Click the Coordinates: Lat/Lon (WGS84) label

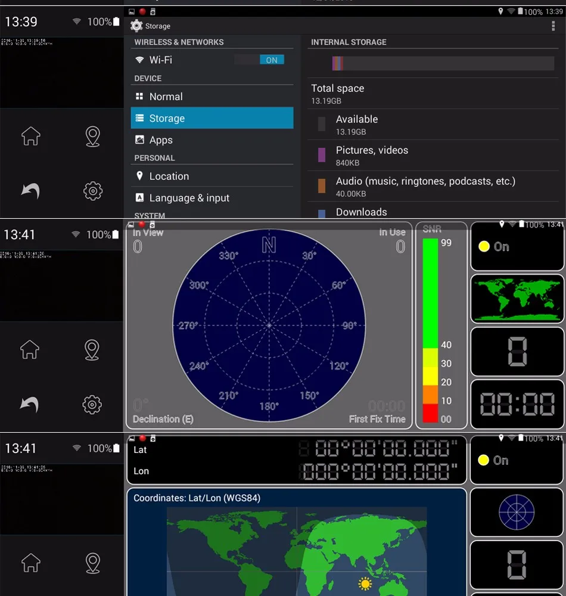(x=197, y=498)
